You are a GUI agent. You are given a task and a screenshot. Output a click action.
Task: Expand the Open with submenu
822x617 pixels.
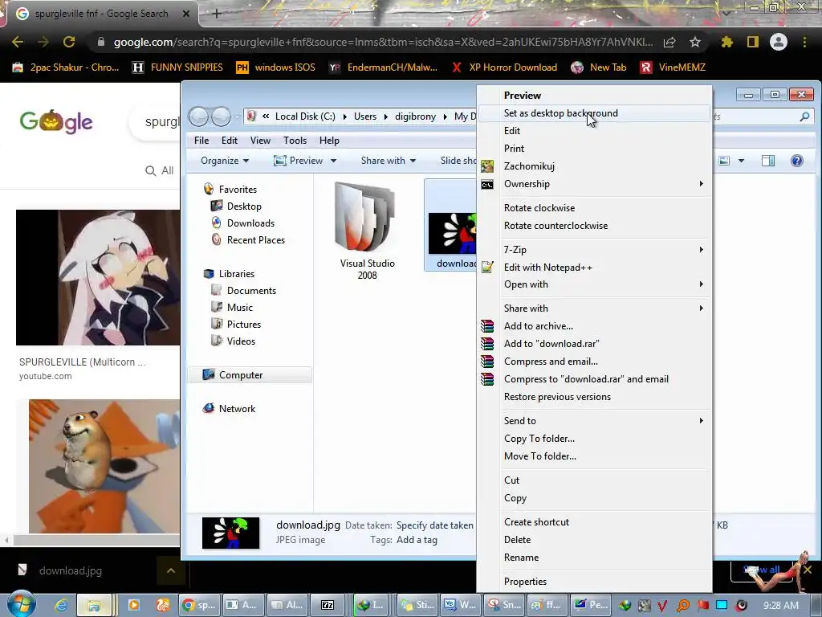pos(595,284)
